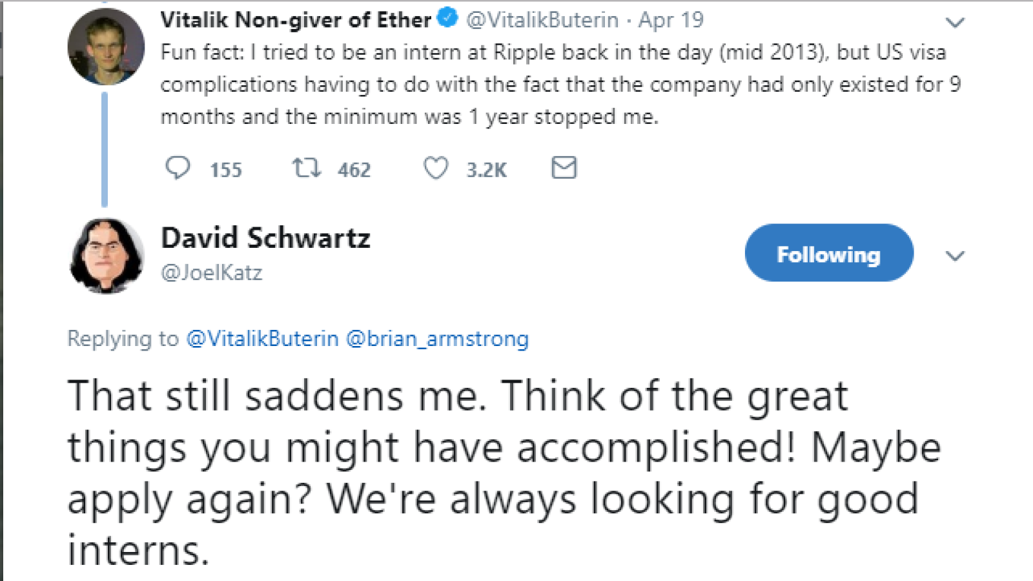Open the @VitalikButerin reply mention link

click(x=262, y=338)
